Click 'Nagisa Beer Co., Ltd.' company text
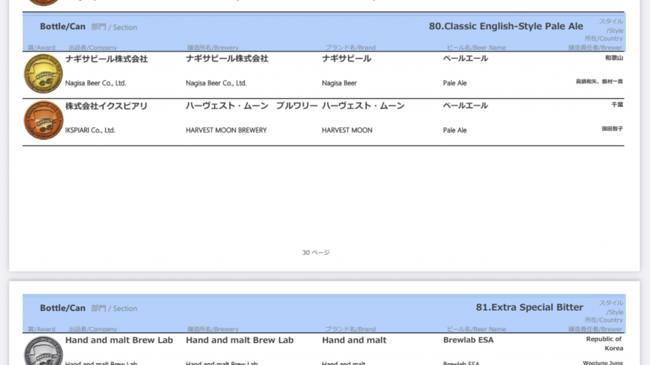 pos(95,83)
